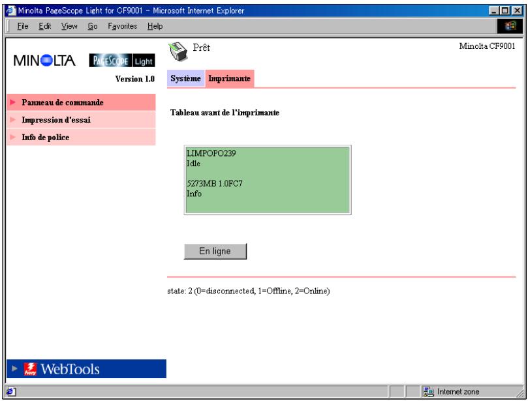Open the File menu
This screenshot has width=528, height=401.
pyautogui.click(x=23, y=26)
